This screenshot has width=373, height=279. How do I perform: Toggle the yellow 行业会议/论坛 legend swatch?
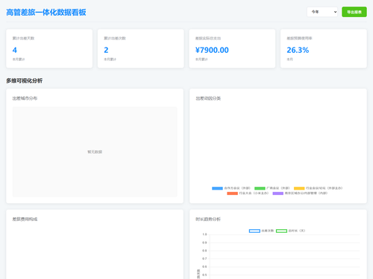click(x=299, y=188)
